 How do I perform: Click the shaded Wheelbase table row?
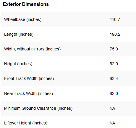(x=68, y=19)
